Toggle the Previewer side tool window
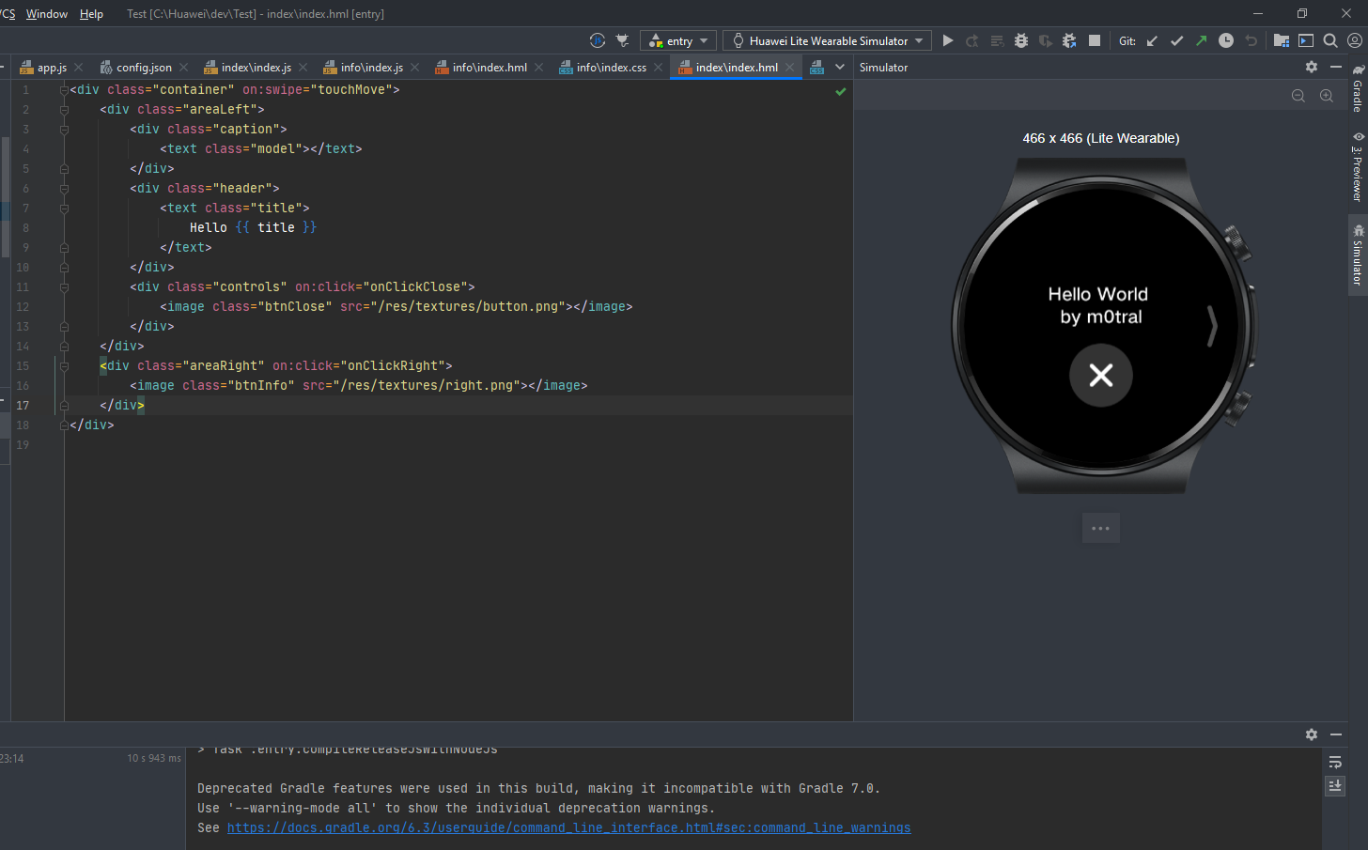 (x=1358, y=167)
